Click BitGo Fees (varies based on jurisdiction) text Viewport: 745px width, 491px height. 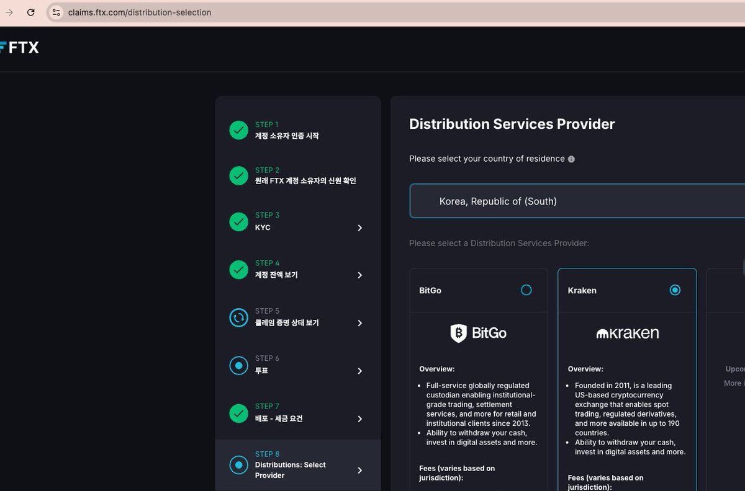click(x=457, y=473)
